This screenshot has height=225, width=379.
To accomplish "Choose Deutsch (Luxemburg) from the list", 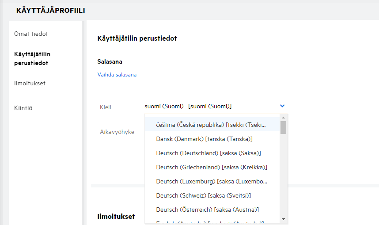I will [212, 181].
